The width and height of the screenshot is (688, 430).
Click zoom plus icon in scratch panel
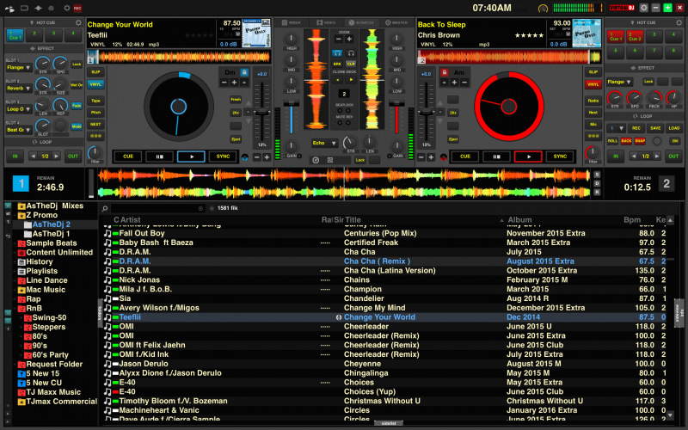[349, 39]
